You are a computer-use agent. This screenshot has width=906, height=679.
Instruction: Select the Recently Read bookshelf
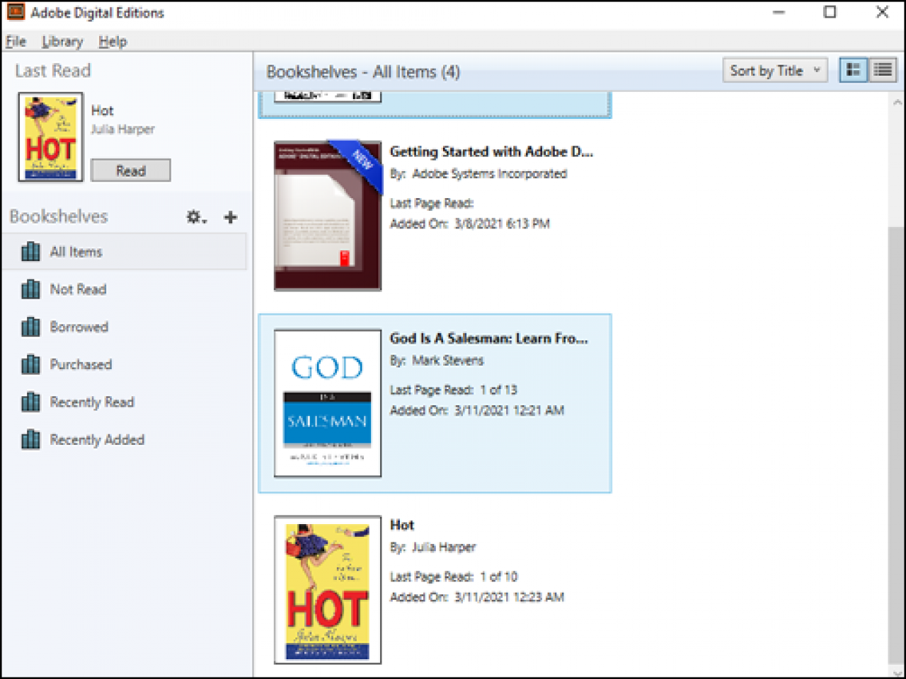(125, 402)
